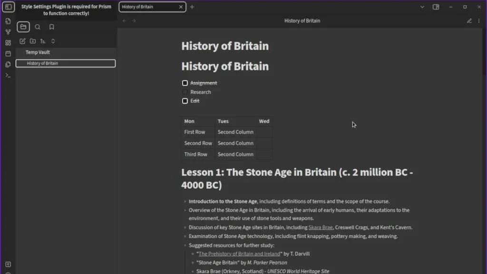487x274 pixels.
Task: Minimize the Obsidian window
Action: 451,7
